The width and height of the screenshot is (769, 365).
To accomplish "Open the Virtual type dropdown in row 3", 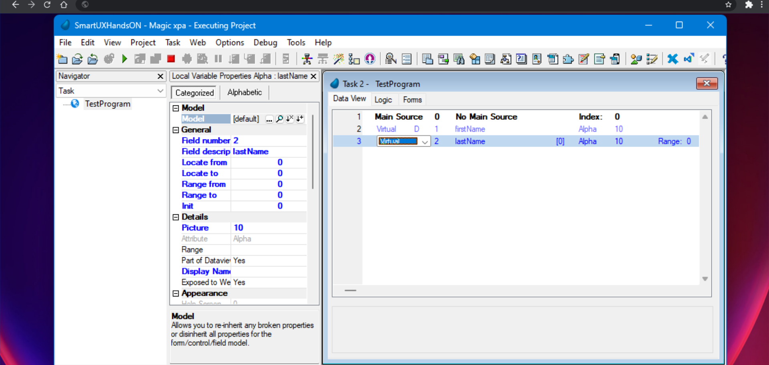I will tap(425, 141).
